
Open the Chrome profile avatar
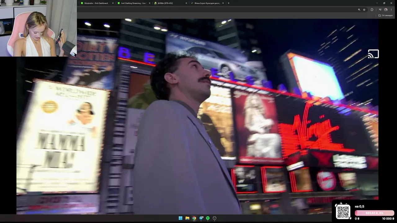(386, 10)
